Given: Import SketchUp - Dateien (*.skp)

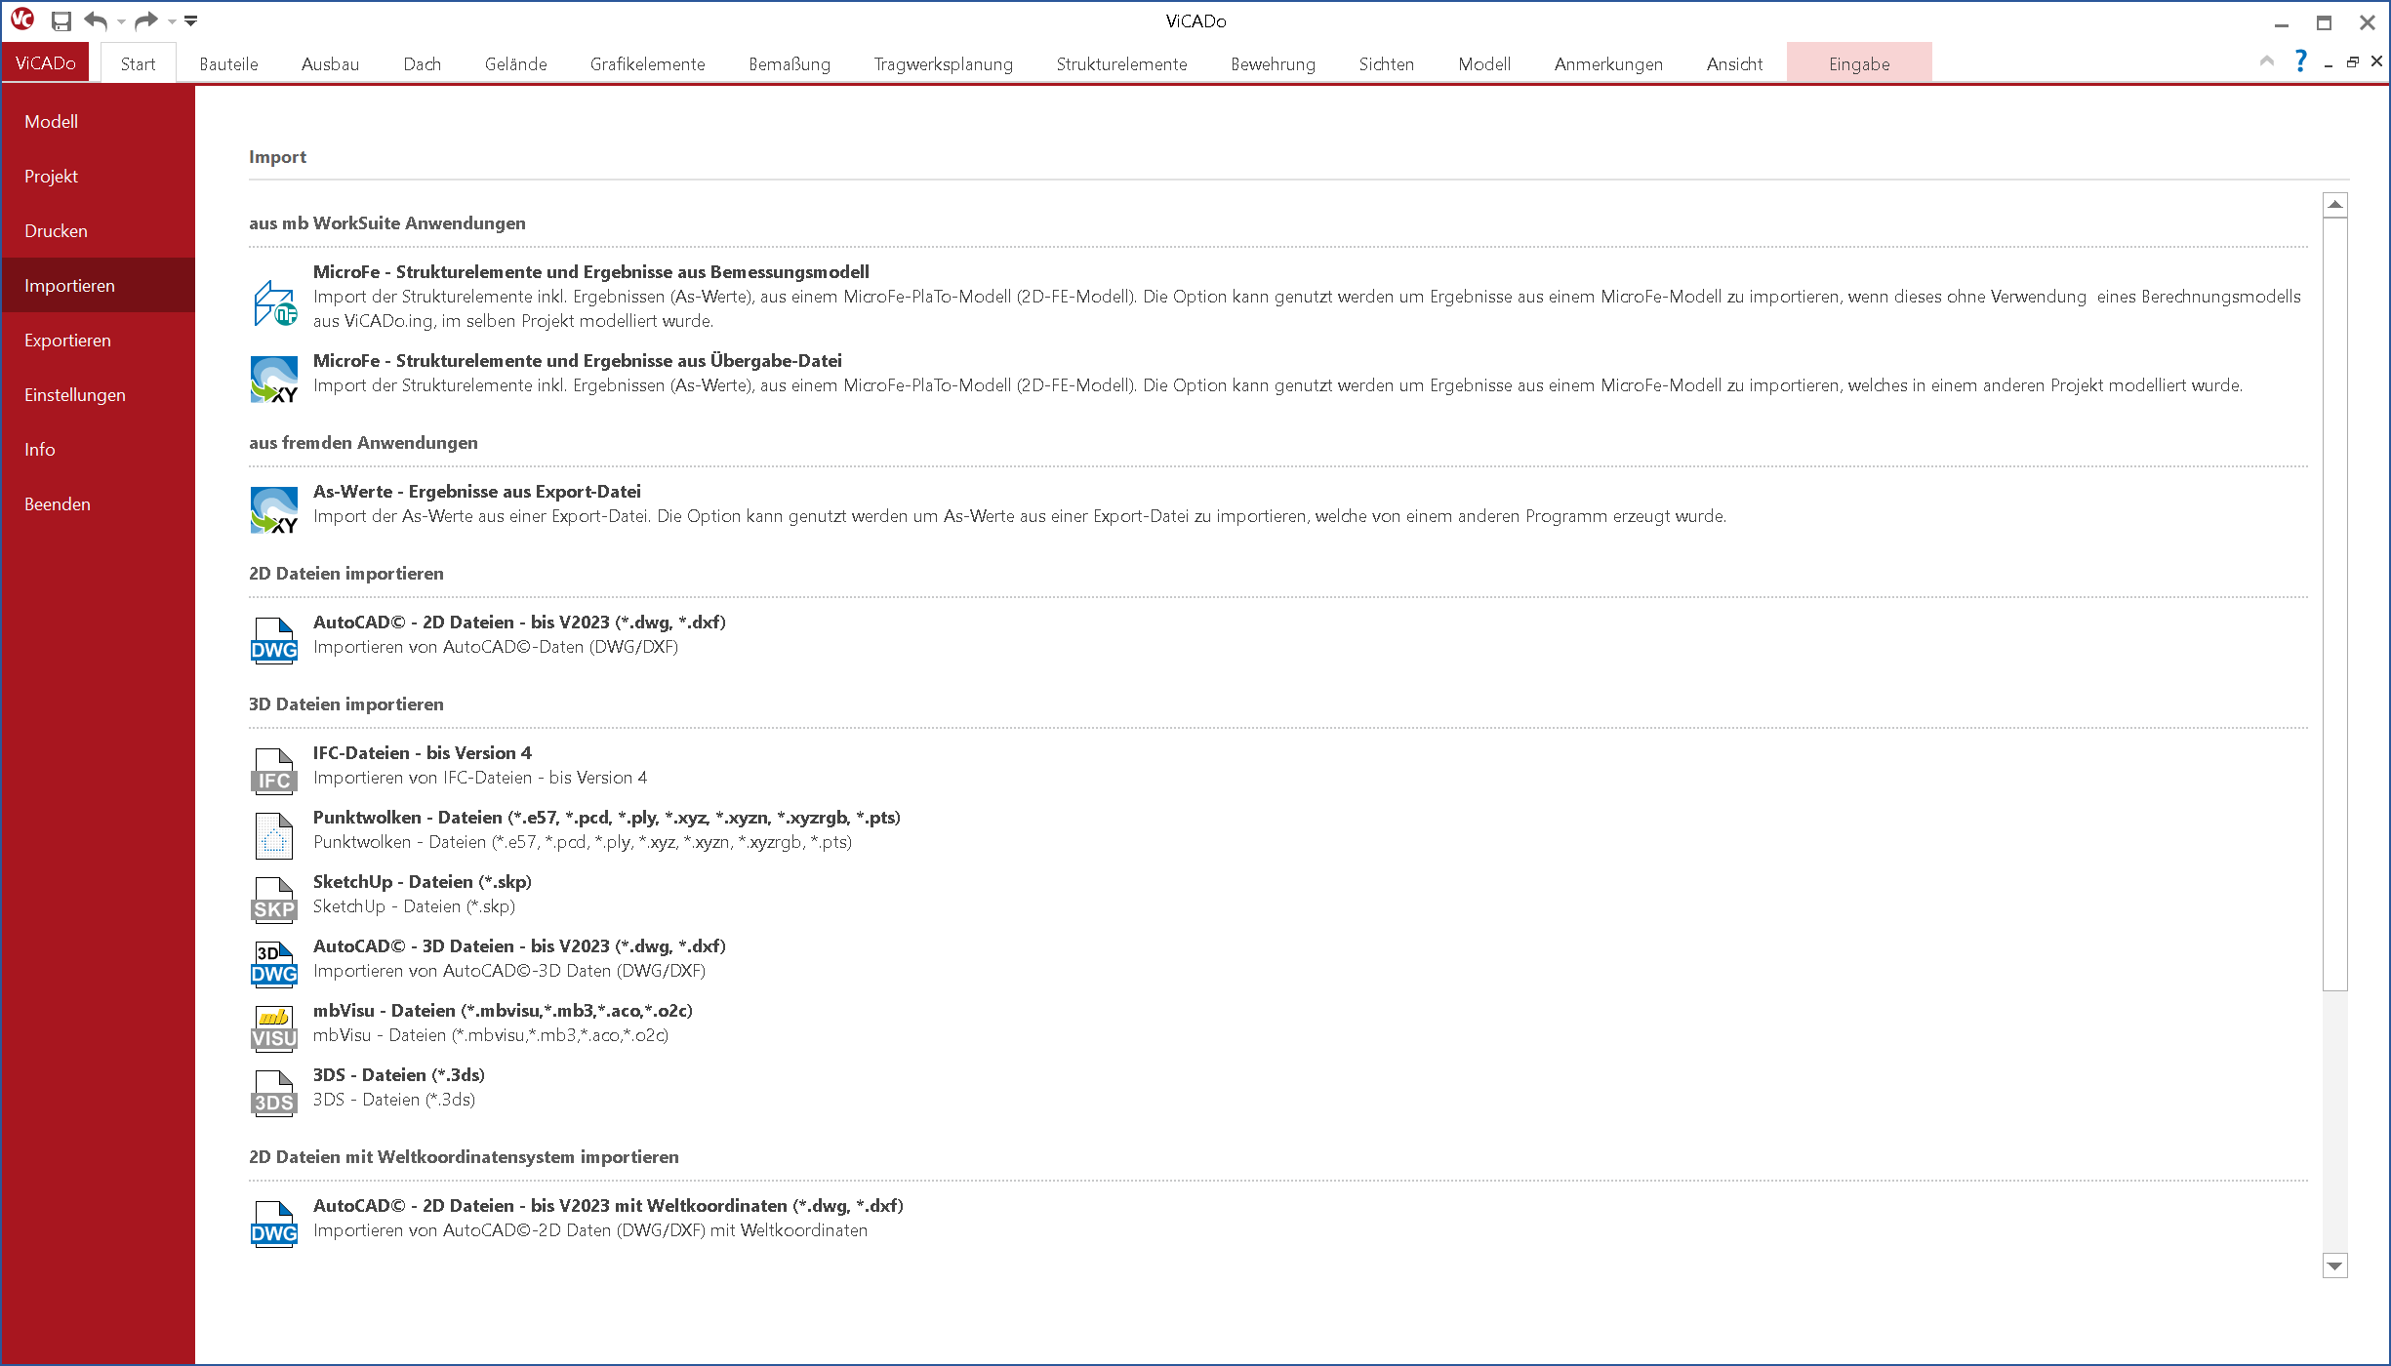Looking at the screenshot, I should pyautogui.click(x=422, y=882).
